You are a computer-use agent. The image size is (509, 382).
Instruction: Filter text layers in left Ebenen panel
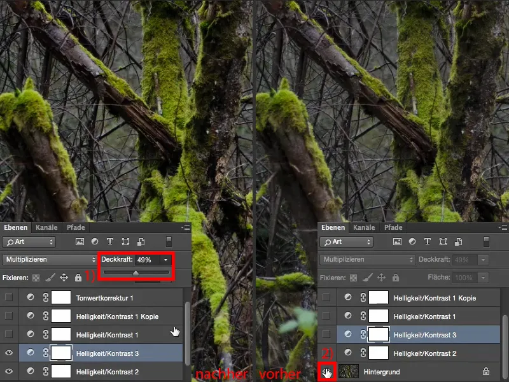click(110, 241)
